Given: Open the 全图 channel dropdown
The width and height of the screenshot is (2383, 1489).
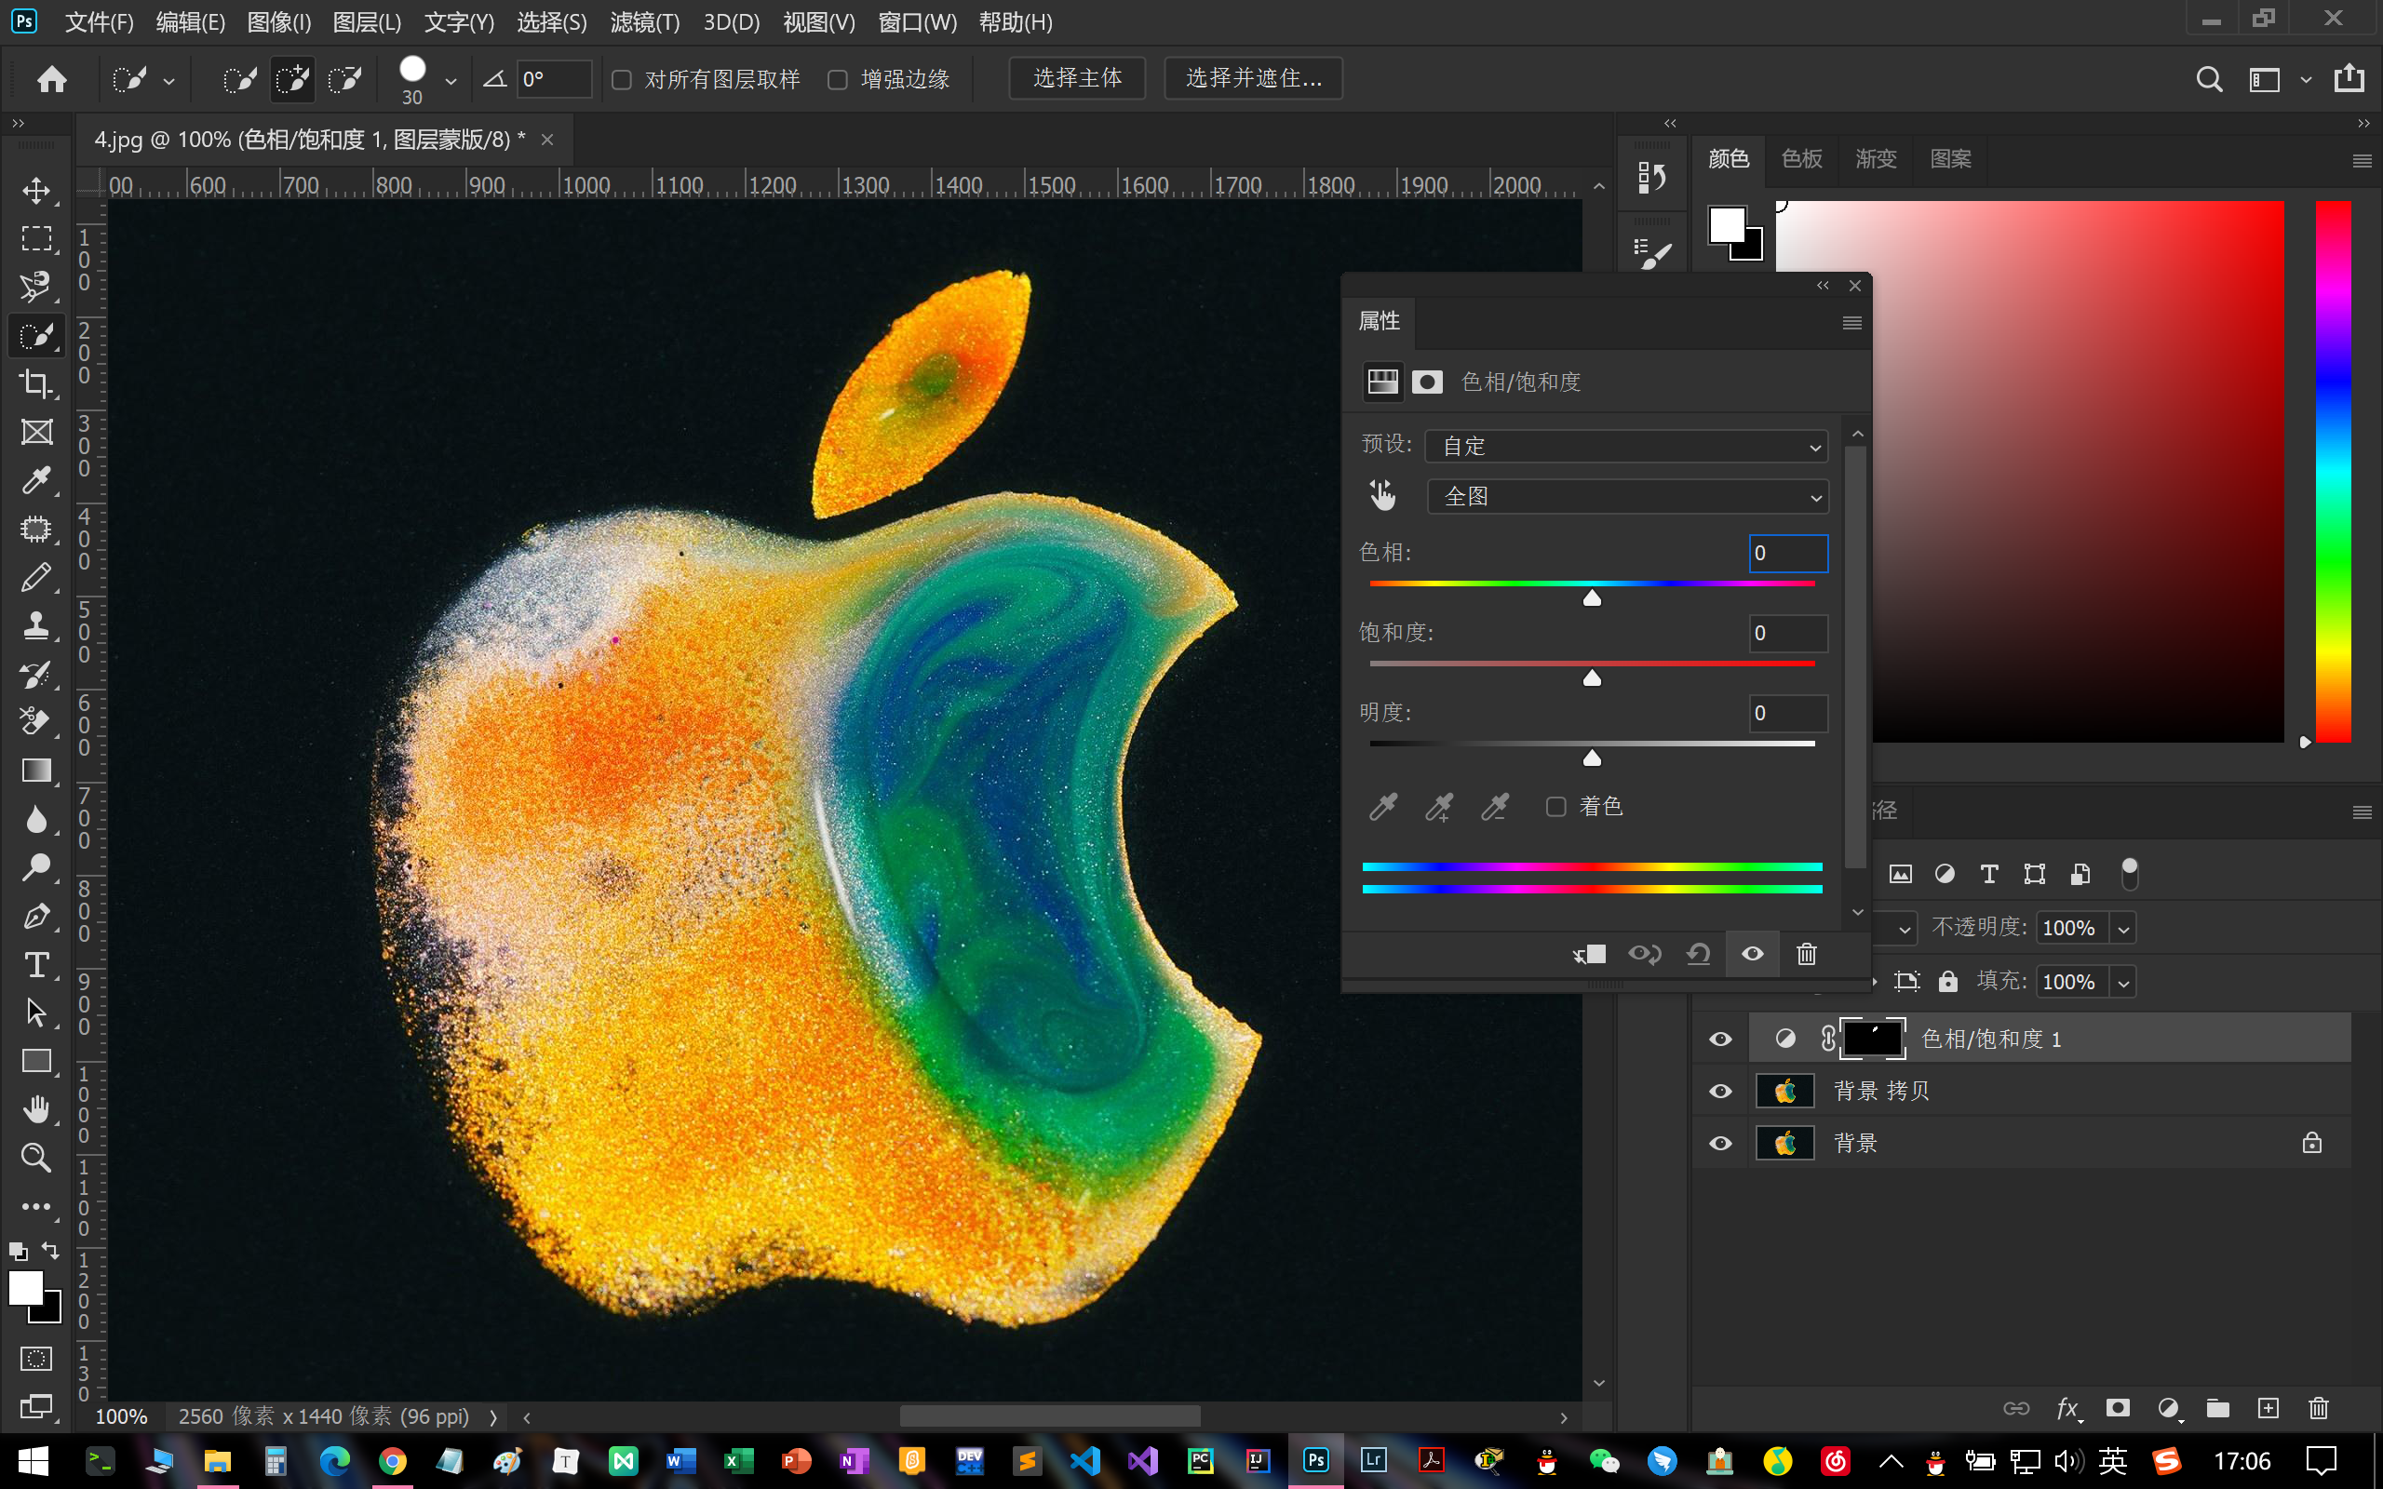Looking at the screenshot, I should pyautogui.click(x=1627, y=496).
